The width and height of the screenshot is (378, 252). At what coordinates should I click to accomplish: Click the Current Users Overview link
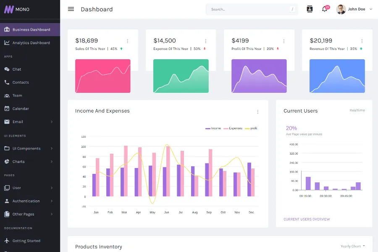click(307, 219)
